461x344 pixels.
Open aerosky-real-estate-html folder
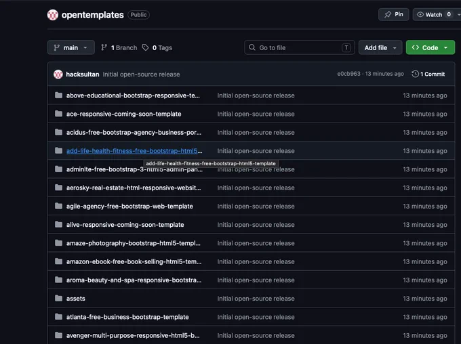tap(134, 188)
